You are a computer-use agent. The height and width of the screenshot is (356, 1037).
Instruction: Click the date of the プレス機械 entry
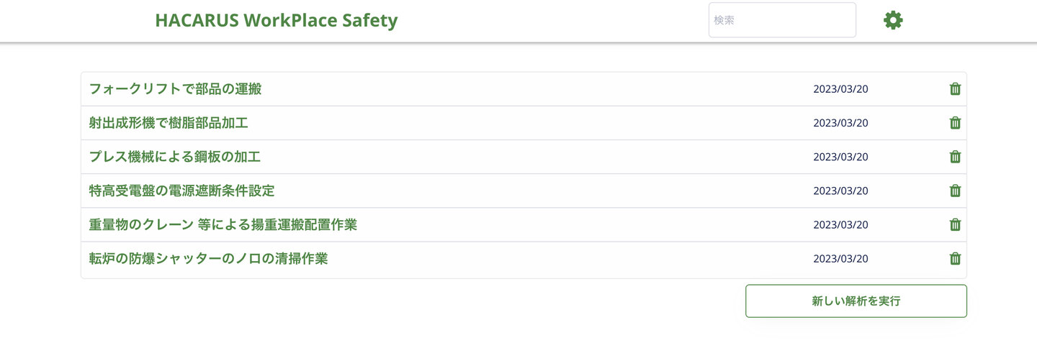[840, 157]
